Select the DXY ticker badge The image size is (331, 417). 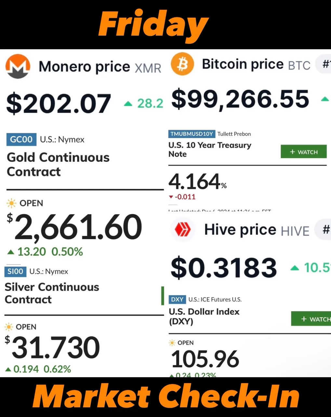point(177,299)
